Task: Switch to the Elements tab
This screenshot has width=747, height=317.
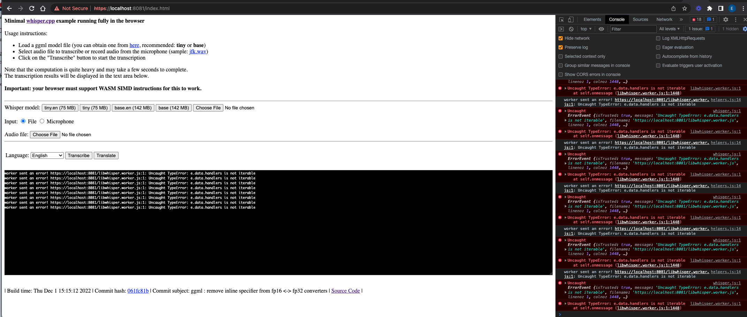Action: click(x=592, y=20)
